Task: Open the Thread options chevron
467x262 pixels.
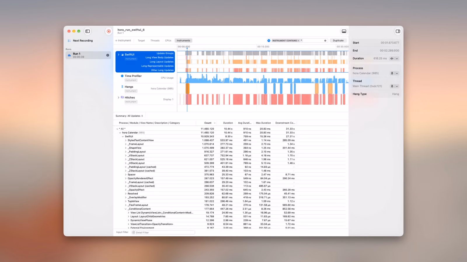Action: pyautogui.click(x=397, y=86)
